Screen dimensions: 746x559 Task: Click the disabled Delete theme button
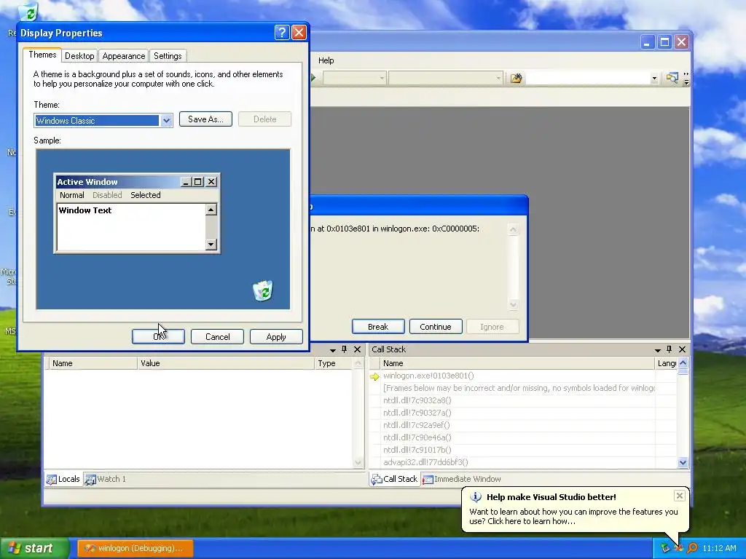[264, 119]
